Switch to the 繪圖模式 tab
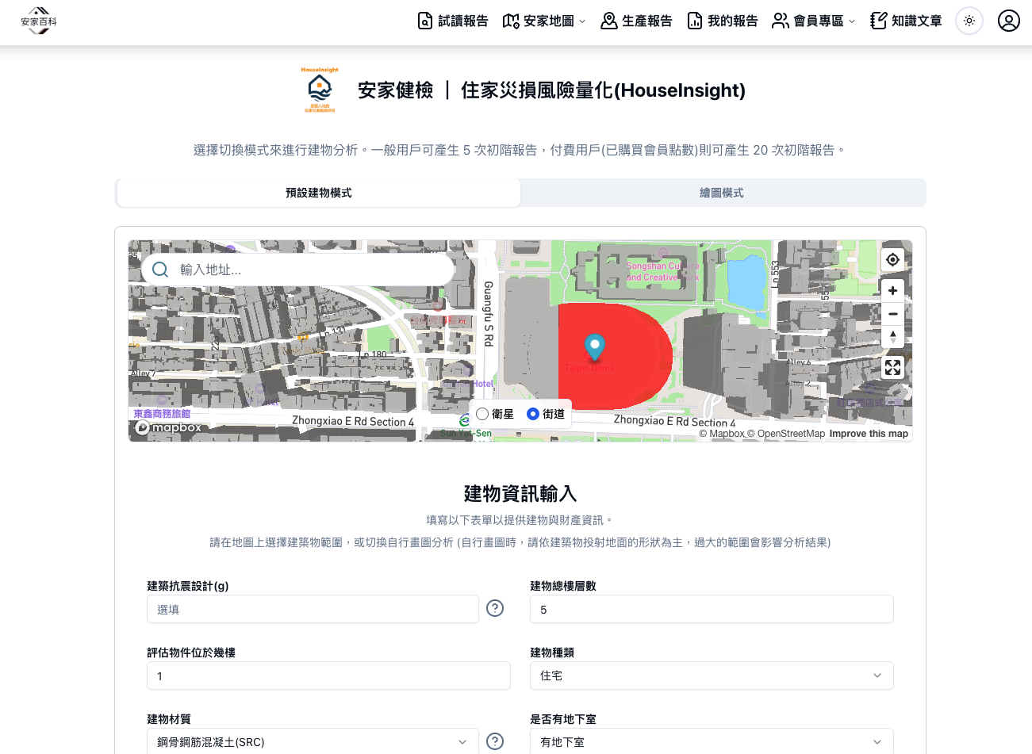 pos(722,193)
